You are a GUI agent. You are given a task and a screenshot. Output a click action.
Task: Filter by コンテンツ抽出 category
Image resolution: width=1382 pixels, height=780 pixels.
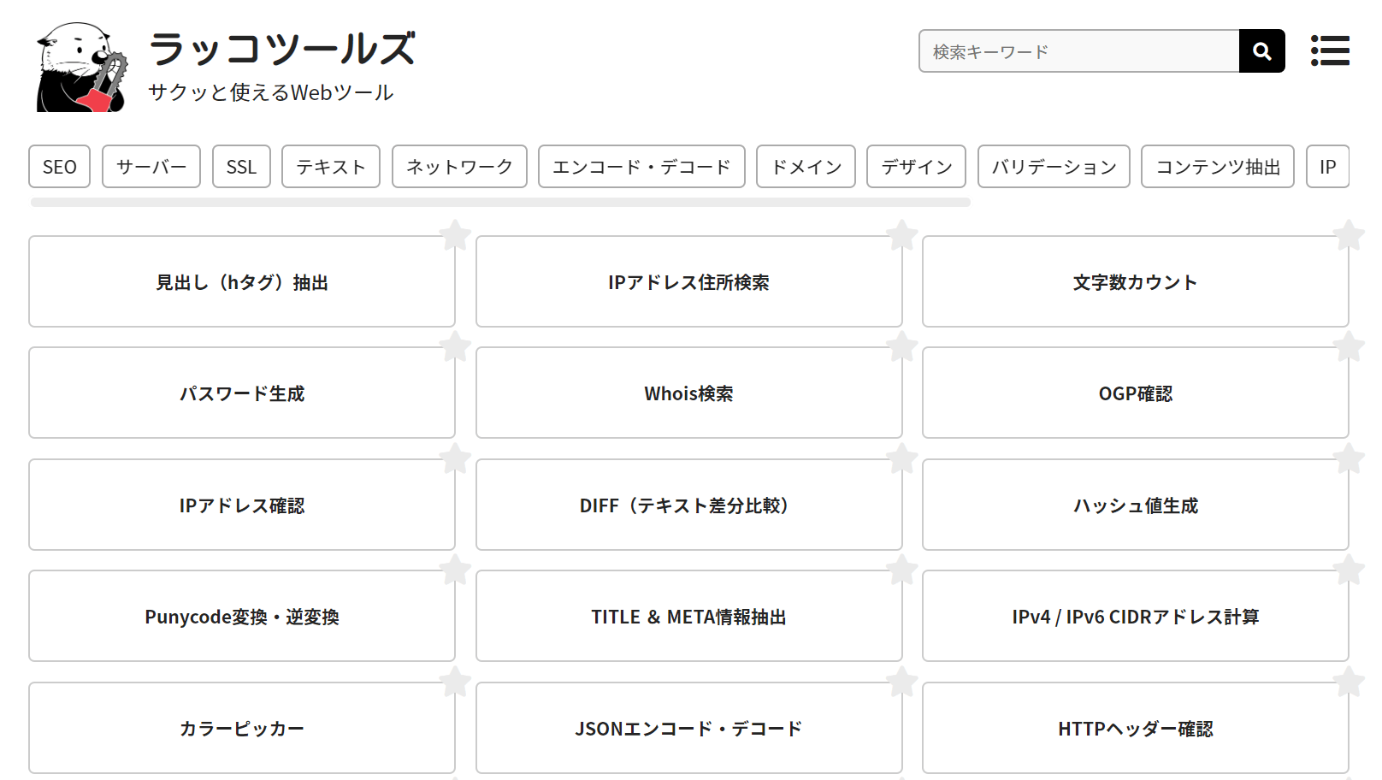[x=1218, y=167]
